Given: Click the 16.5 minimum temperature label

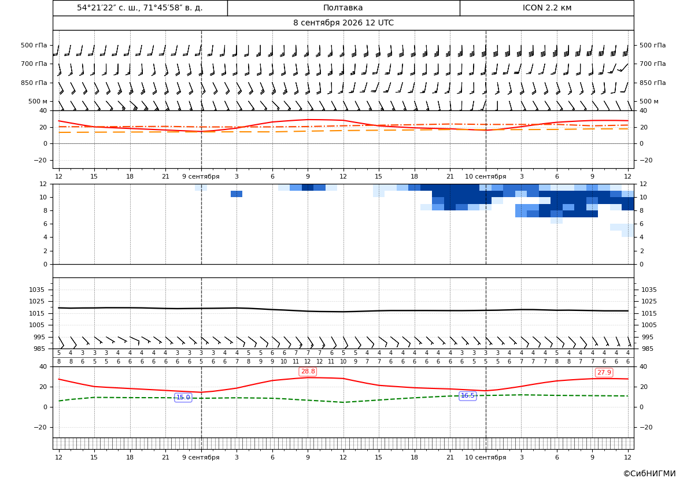Looking at the screenshot, I should (x=467, y=396).
